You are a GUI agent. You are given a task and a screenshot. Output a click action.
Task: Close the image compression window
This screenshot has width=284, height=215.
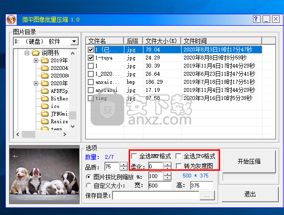click(x=276, y=19)
